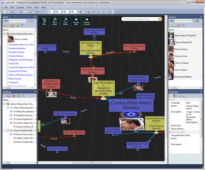The width and height of the screenshot is (205, 170).
Task: Click the New file toolbar icon
Action: [x=5, y=12]
